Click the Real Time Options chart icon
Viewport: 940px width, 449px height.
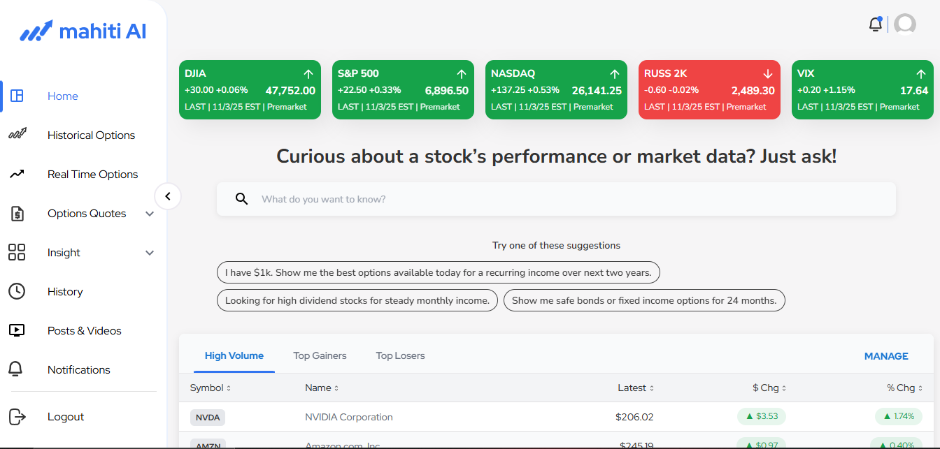click(x=17, y=174)
